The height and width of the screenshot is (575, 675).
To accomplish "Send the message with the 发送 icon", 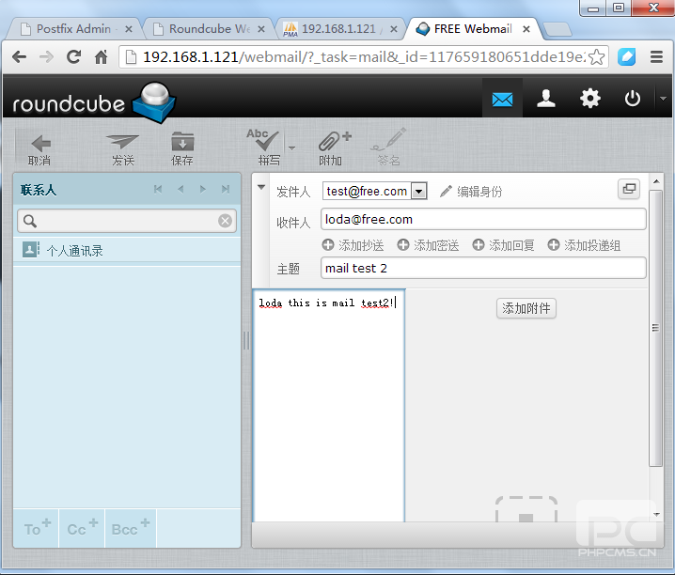I will pyautogui.click(x=123, y=148).
